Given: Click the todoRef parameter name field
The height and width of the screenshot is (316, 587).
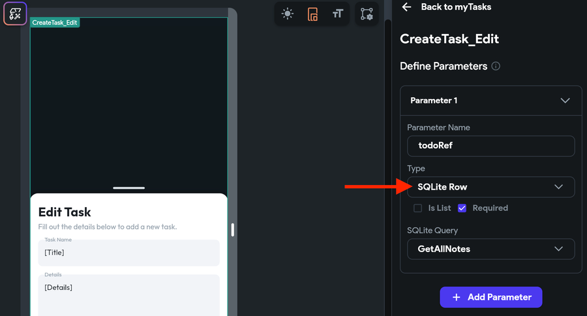Looking at the screenshot, I should click(x=490, y=146).
